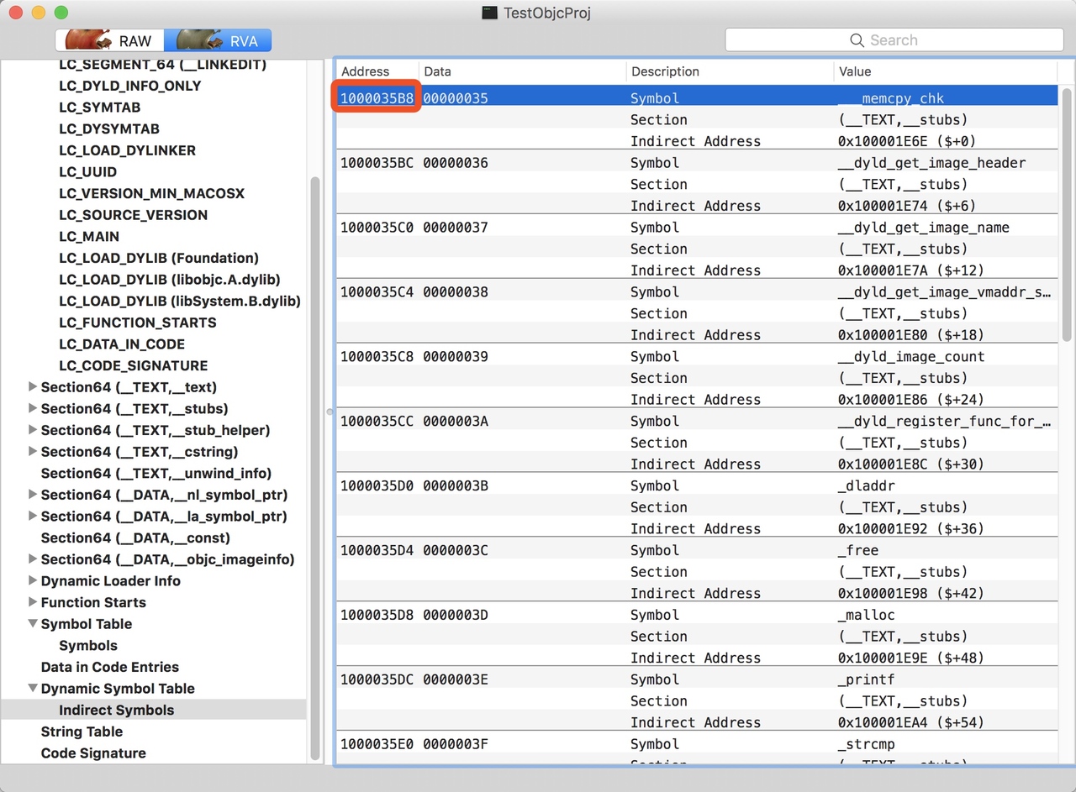
Task: Sort by Value column header
Action: [x=947, y=71]
